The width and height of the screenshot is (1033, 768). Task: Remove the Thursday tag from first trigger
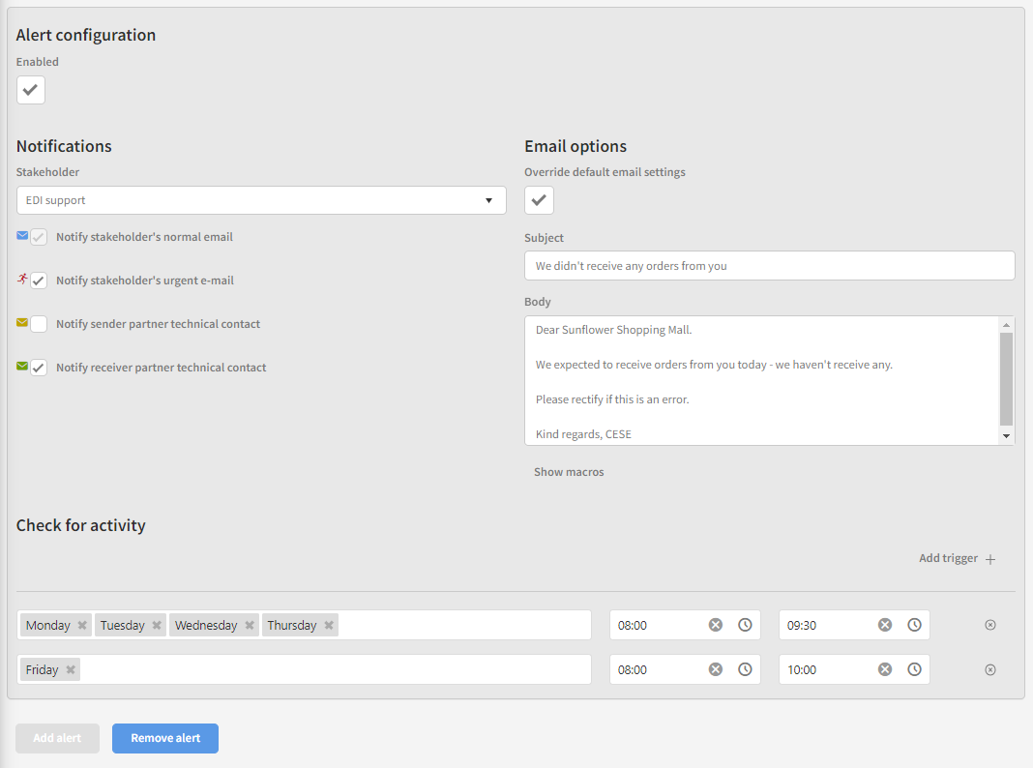click(x=329, y=626)
